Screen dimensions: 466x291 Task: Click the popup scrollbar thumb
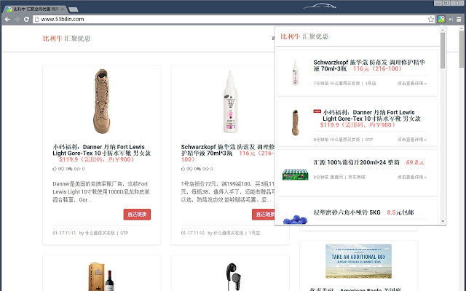click(443, 50)
